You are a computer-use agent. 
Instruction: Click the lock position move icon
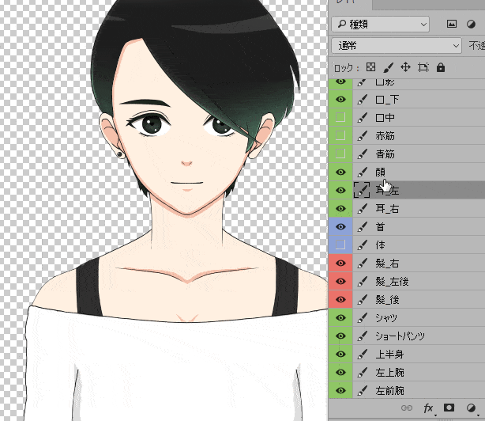pos(405,67)
